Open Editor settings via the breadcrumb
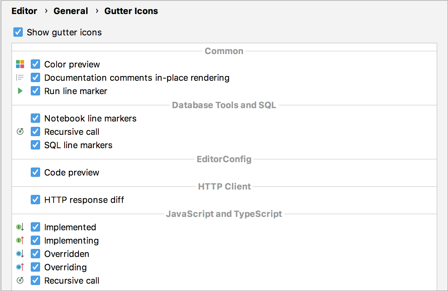Screen dimensions: 448x291 [24, 11]
